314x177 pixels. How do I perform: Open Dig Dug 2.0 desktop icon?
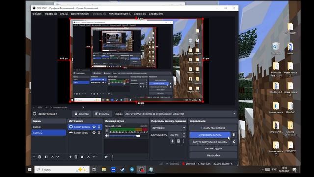pos(276,88)
